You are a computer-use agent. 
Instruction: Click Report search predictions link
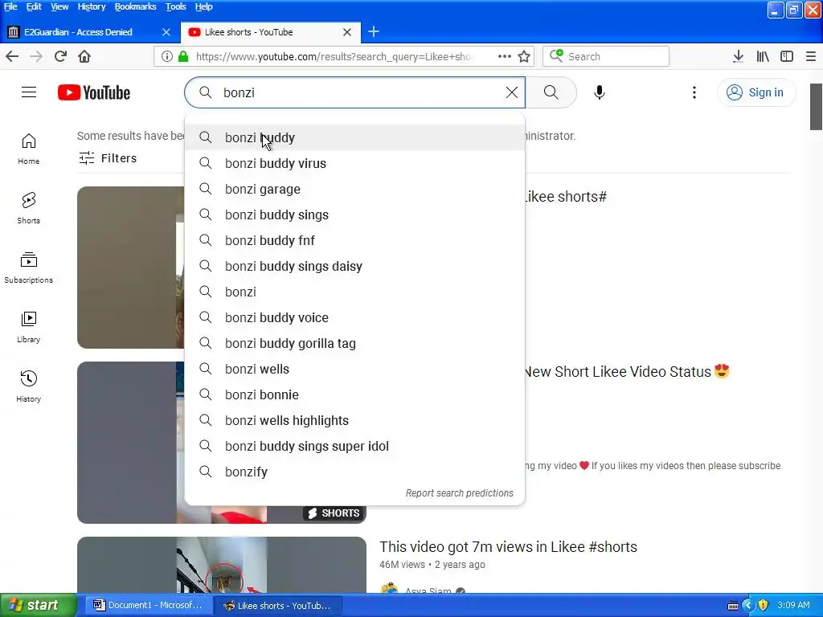(459, 493)
